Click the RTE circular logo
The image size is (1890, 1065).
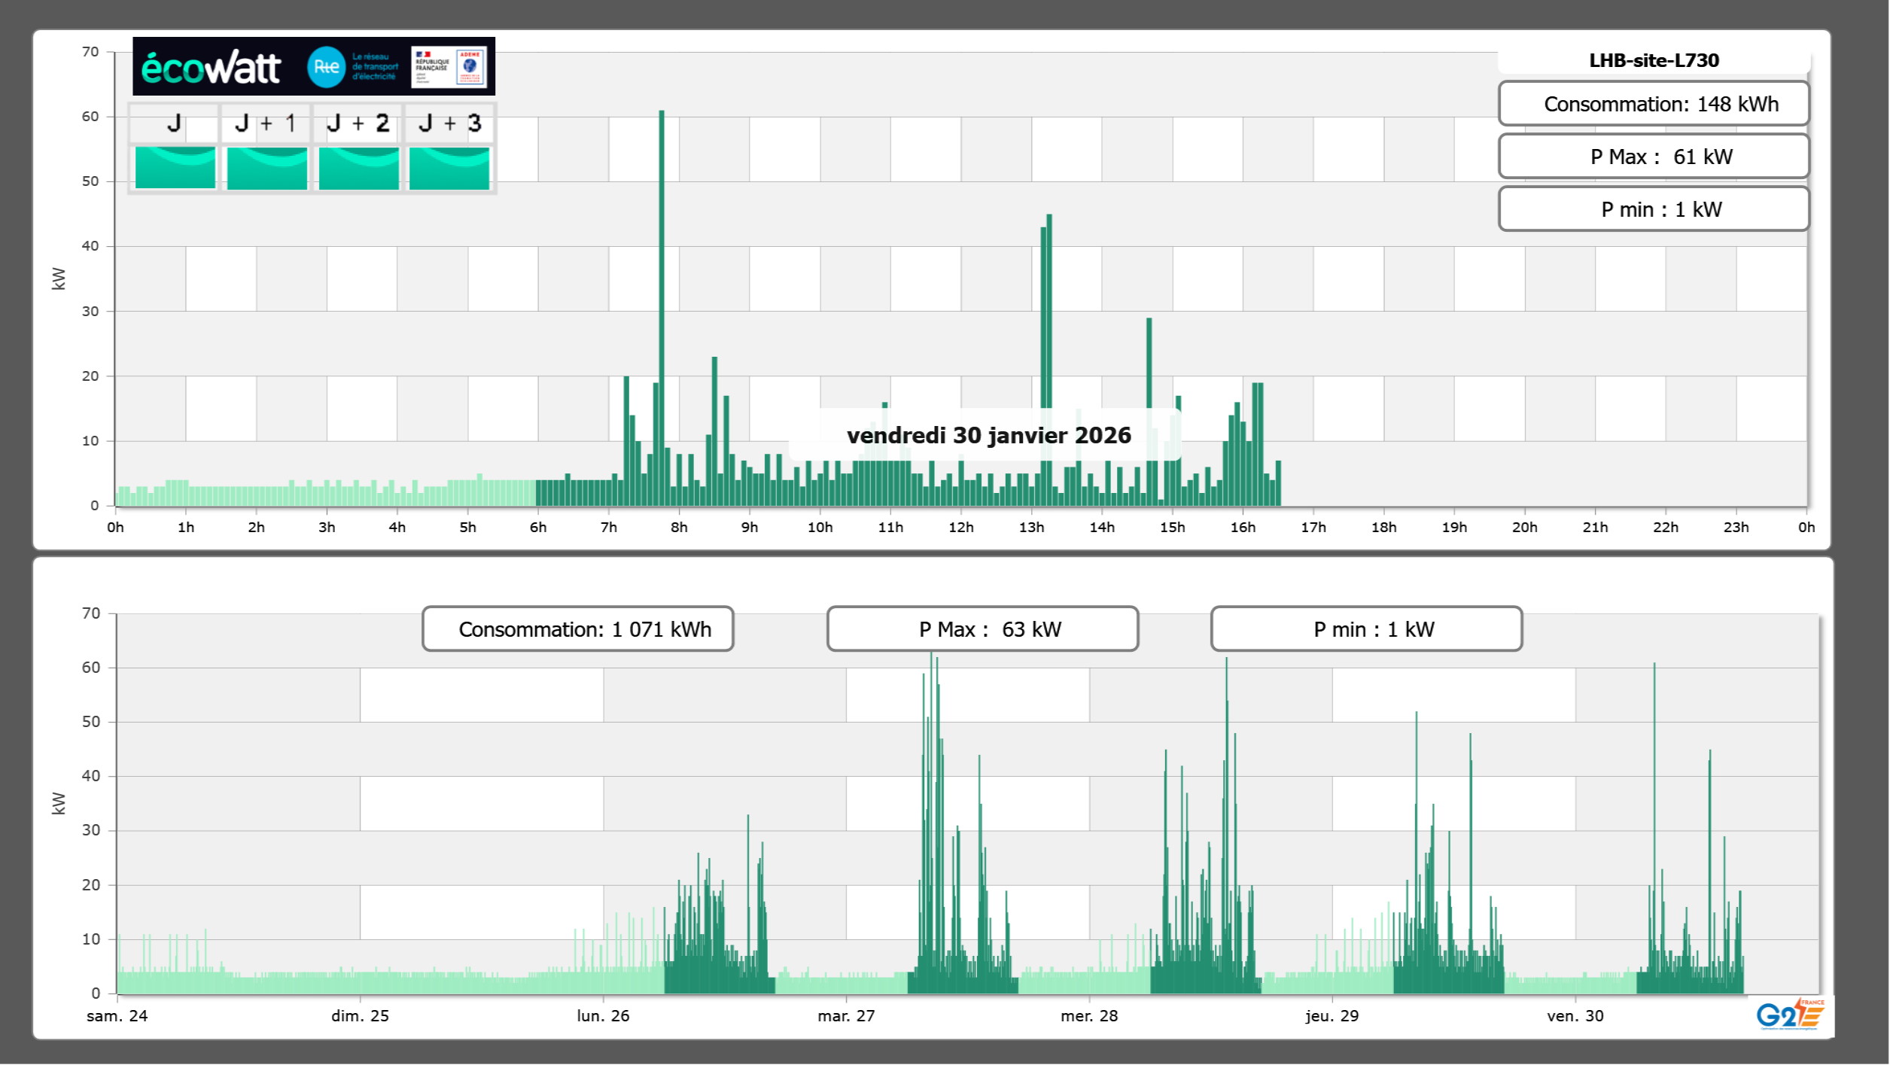[326, 67]
